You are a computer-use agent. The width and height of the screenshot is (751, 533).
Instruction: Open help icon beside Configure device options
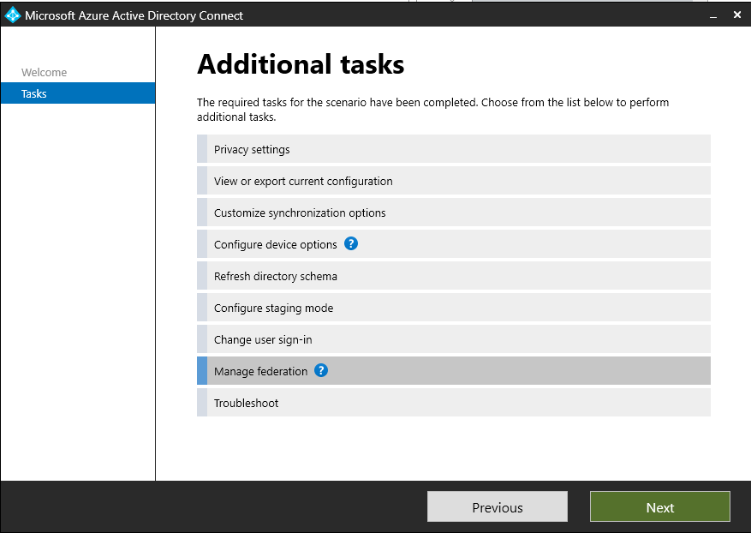[x=351, y=243]
